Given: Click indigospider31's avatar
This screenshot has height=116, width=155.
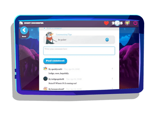Looking at the screenshot, I should pos(45,79).
